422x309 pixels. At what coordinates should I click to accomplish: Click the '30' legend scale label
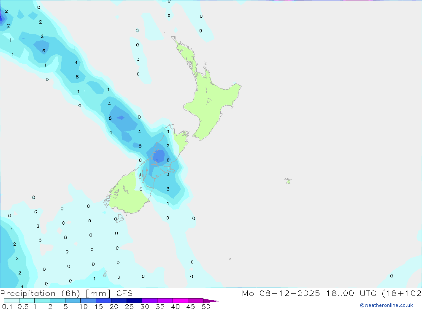[x=145, y=306]
